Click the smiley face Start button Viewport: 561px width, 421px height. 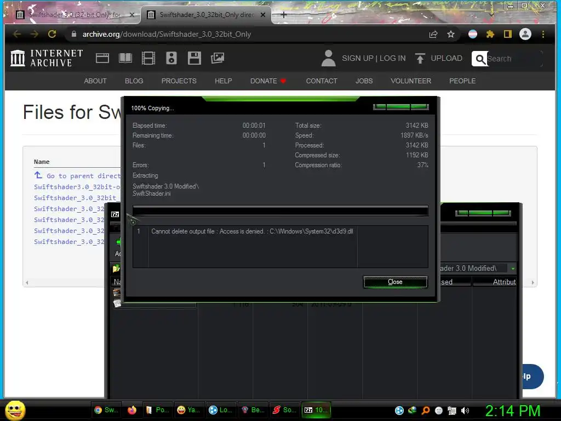pos(15,410)
